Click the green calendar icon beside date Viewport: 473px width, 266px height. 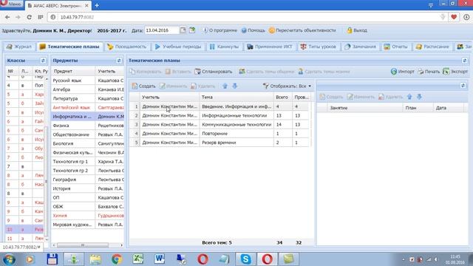(192, 30)
